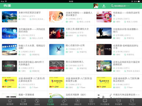Open course 中秋国庆长假-旅游摄影小技巧
Screen dimensions: 142x106
pyautogui.click(x=126, y=30)
